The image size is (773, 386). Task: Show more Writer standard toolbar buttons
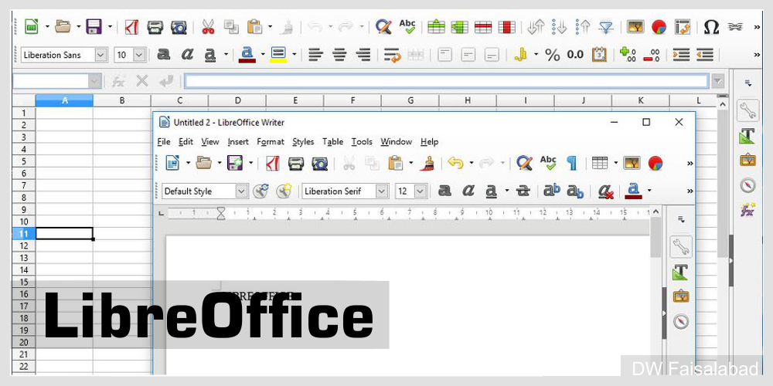pyautogui.click(x=690, y=163)
